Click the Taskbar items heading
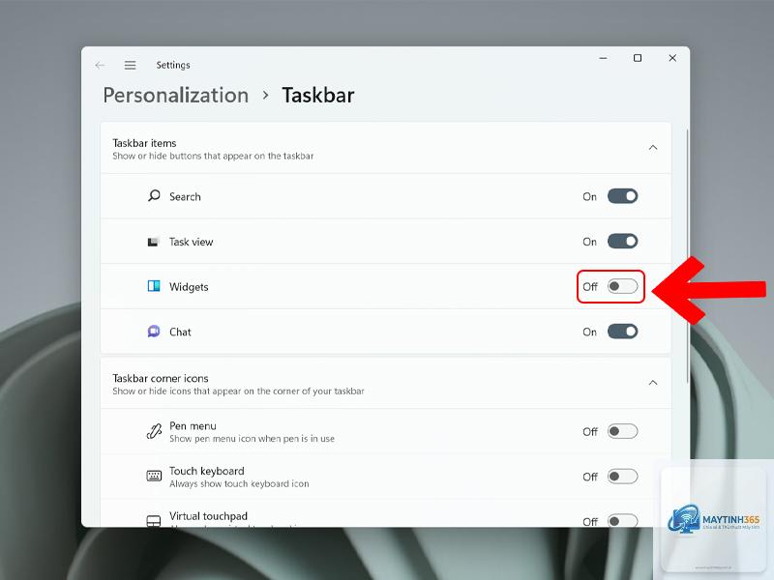The width and height of the screenshot is (774, 580). pyautogui.click(x=144, y=143)
